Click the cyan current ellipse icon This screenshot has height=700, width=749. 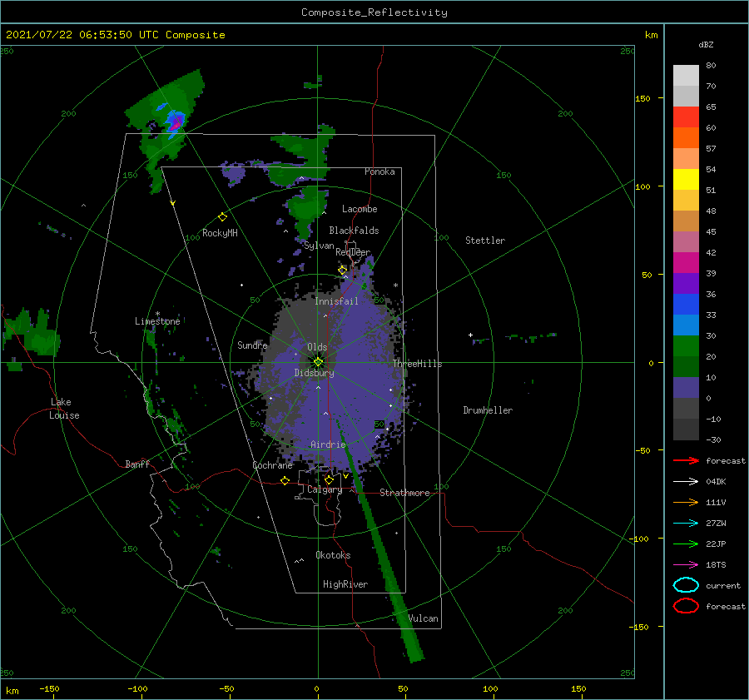[x=686, y=585]
